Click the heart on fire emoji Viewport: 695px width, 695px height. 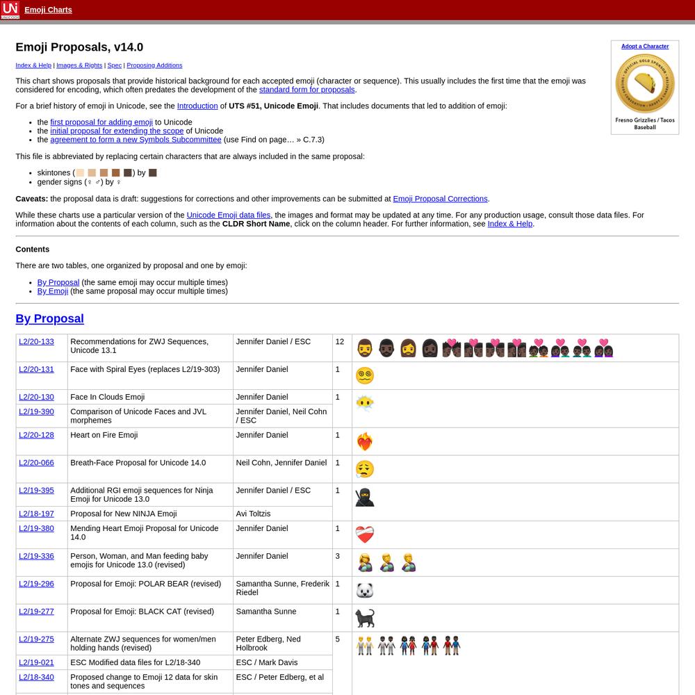coord(365,441)
